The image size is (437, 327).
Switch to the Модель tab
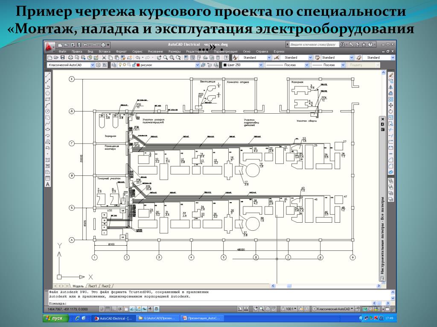78,286
